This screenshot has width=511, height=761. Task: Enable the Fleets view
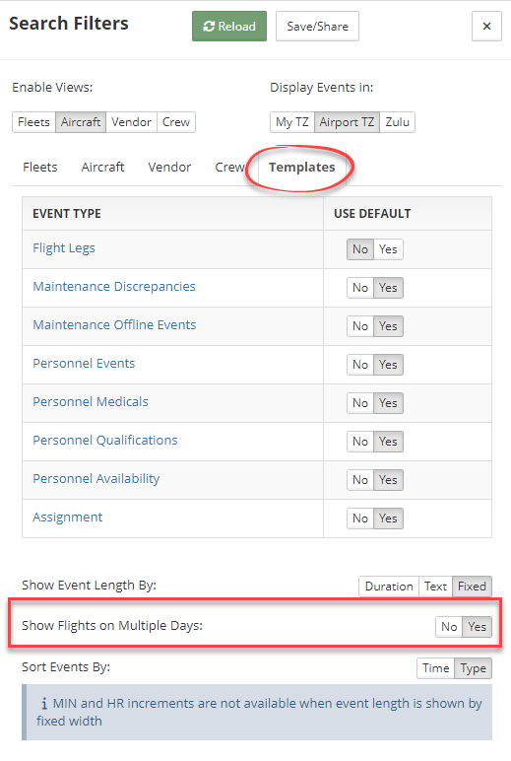(33, 122)
